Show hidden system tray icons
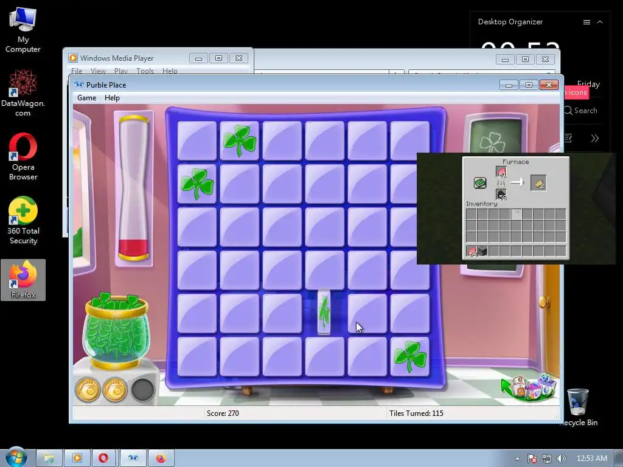Image resolution: width=623 pixels, height=467 pixels. [x=517, y=458]
